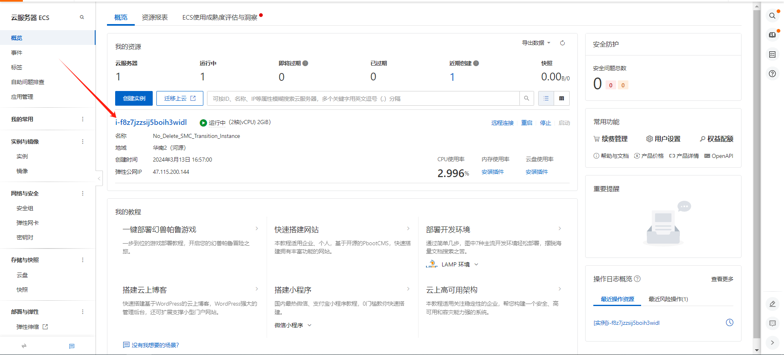Click 安装插件 under 云盘使用率
The width and height of the screenshot is (784, 355).
[537, 172]
